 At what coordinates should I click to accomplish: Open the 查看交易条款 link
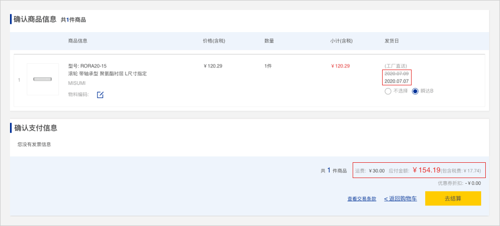[362, 199]
